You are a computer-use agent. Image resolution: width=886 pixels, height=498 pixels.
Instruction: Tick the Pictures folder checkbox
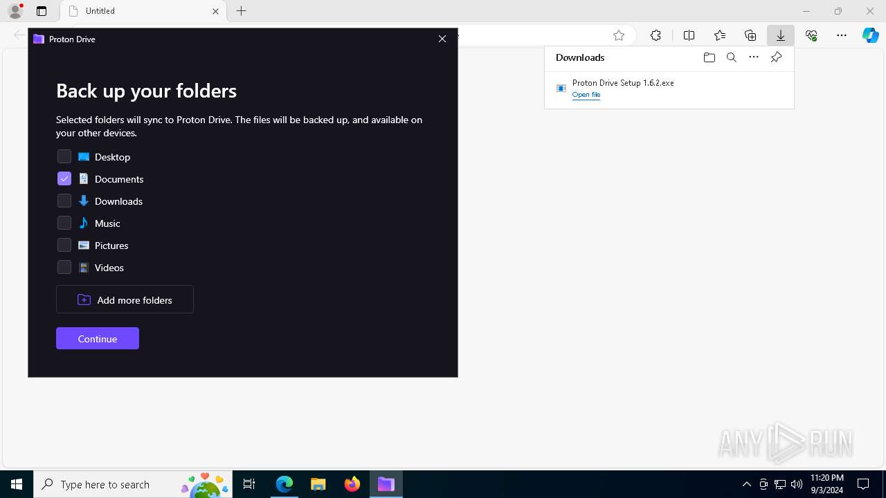pos(64,245)
